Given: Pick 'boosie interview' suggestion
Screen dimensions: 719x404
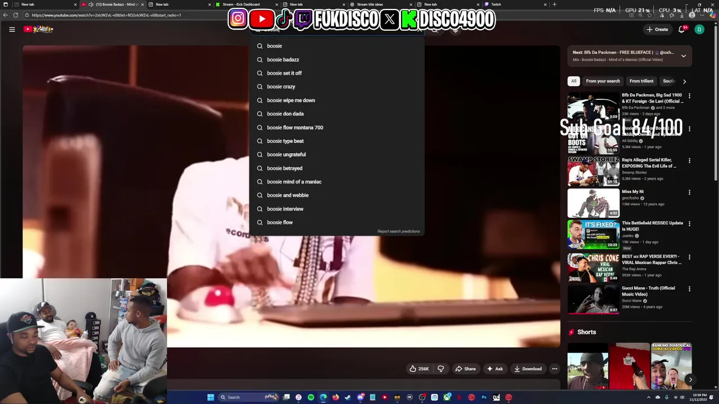Looking at the screenshot, I should [337, 209].
